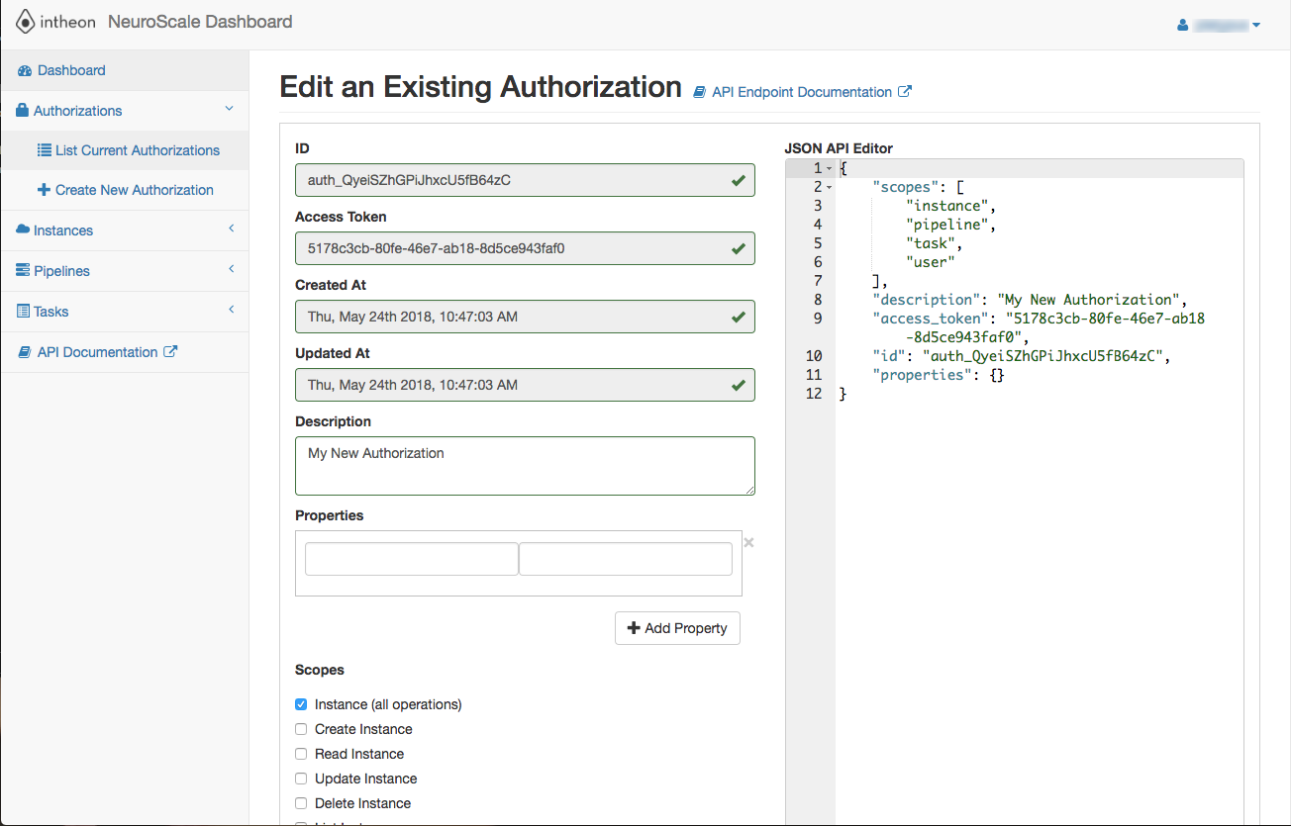Screen dimensions: 1291x826
Task: Enable the Create Instance scope
Action: click(x=301, y=729)
